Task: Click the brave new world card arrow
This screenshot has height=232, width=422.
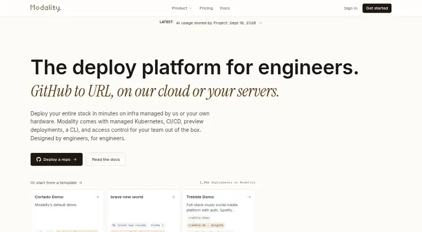Action: 173,197
